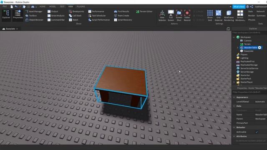This screenshot has height=150, width=267.
Task: Switch to Full Screen mode
Action: (171, 16)
